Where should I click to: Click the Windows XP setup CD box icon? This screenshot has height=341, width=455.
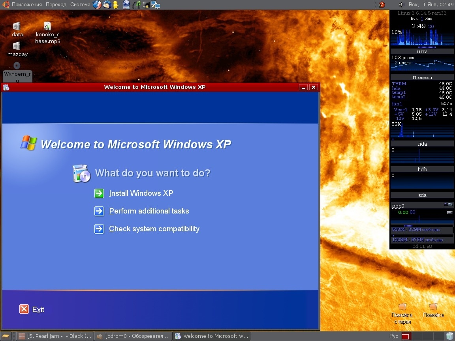81,173
